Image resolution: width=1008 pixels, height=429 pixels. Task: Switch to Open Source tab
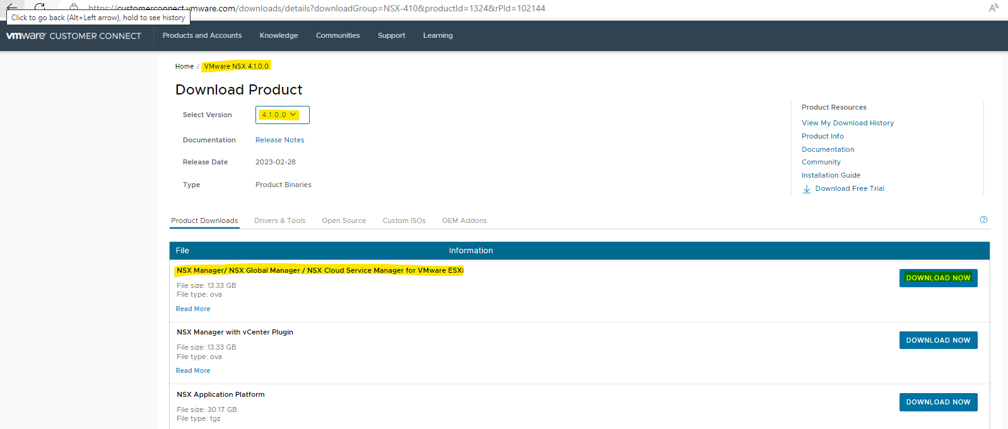coord(344,221)
